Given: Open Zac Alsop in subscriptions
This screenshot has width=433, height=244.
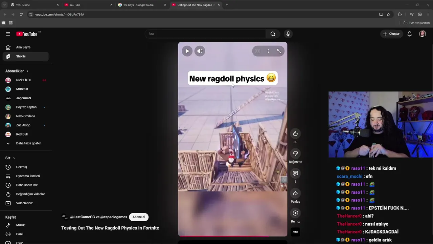Looking at the screenshot, I should point(26,125).
